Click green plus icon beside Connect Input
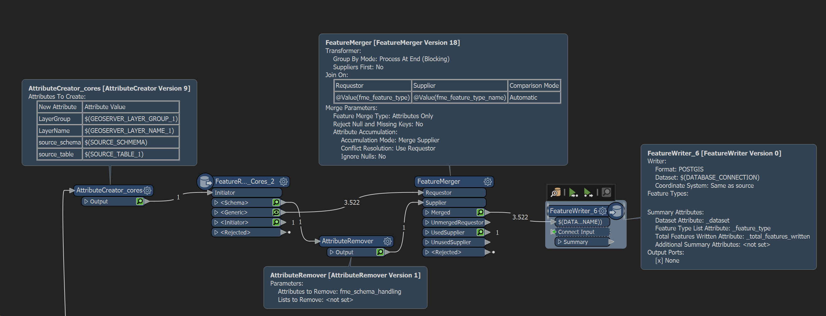 (x=554, y=232)
